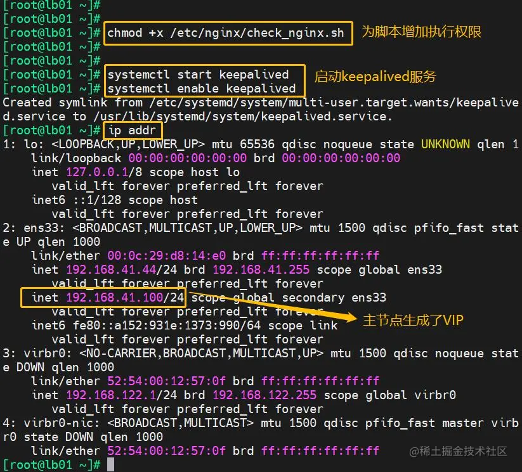This screenshot has width=522, height=472.
Task: Click the inet6 address fe80::a152:931e:1373:990/64
Action: pos(167,326)
